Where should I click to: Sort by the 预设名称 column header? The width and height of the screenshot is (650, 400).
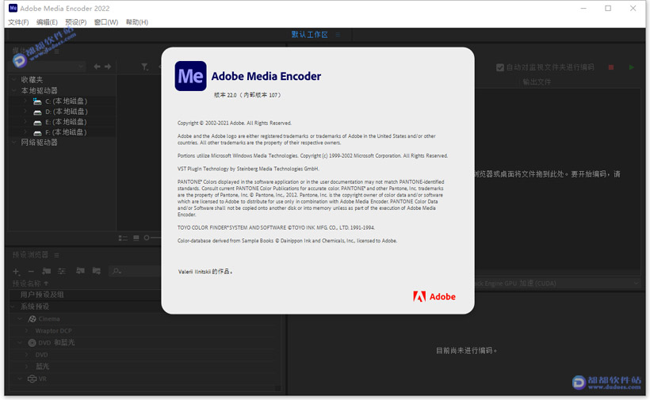coord(27,284)
